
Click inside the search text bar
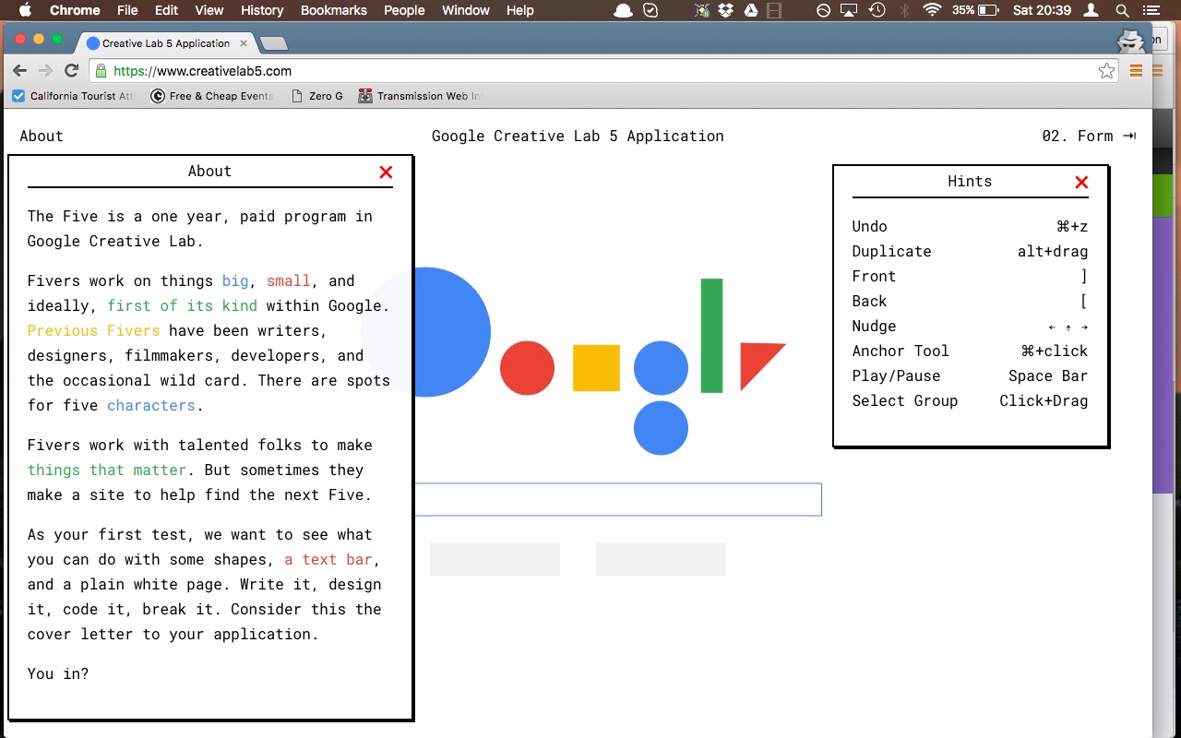tap(616, 499)
